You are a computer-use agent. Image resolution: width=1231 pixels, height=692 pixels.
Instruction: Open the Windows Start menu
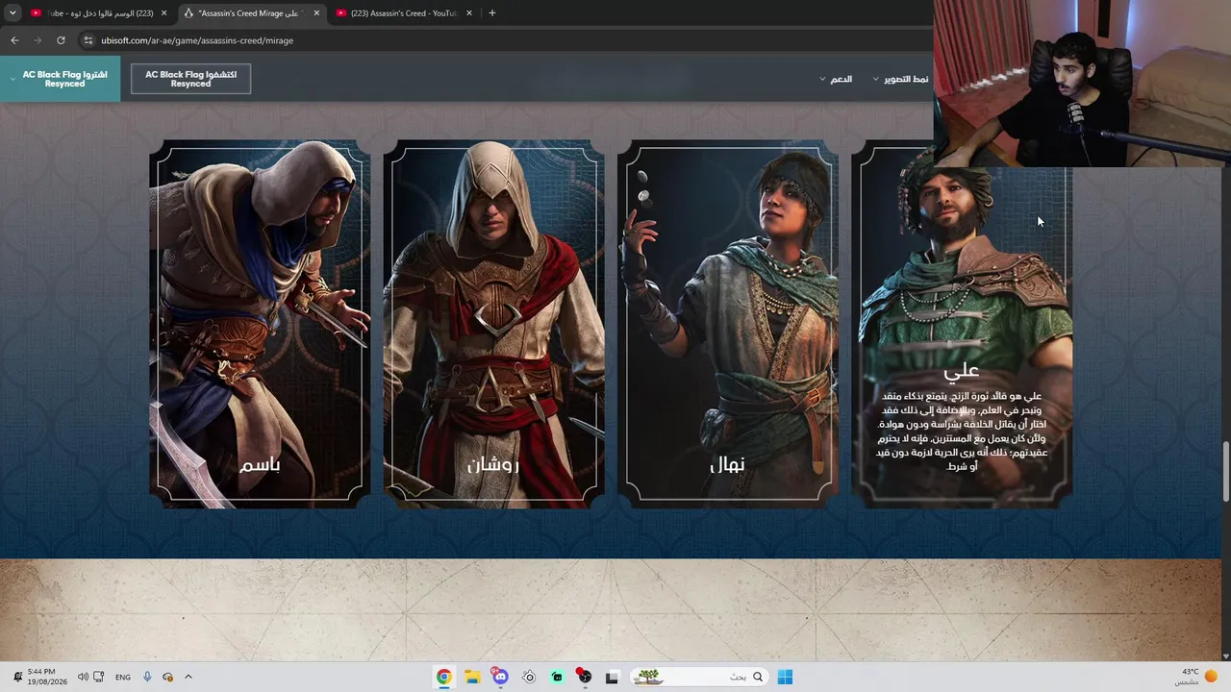(785, 677)
